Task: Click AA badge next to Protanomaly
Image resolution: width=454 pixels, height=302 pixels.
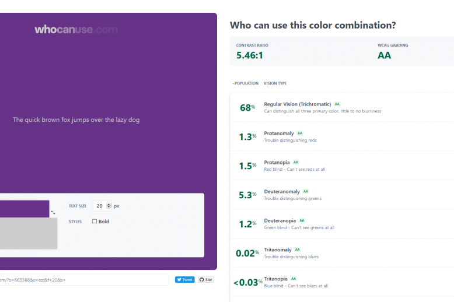Action: [x=300, y=134]
